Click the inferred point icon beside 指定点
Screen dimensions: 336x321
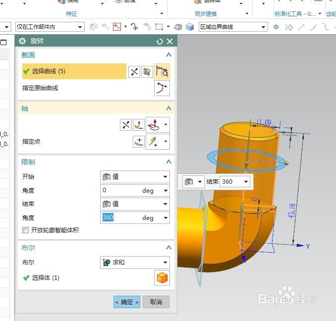pyautogui.click(x=154, y=142)
